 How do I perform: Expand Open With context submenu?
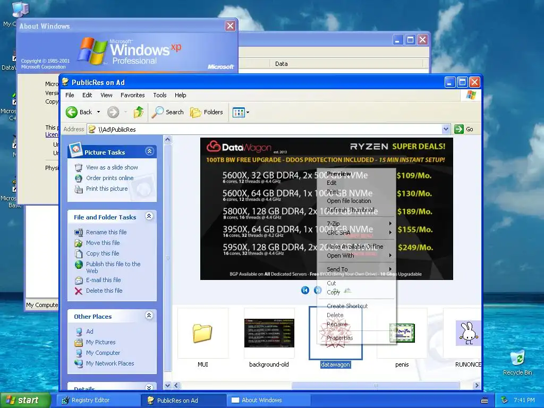(356, 256)
